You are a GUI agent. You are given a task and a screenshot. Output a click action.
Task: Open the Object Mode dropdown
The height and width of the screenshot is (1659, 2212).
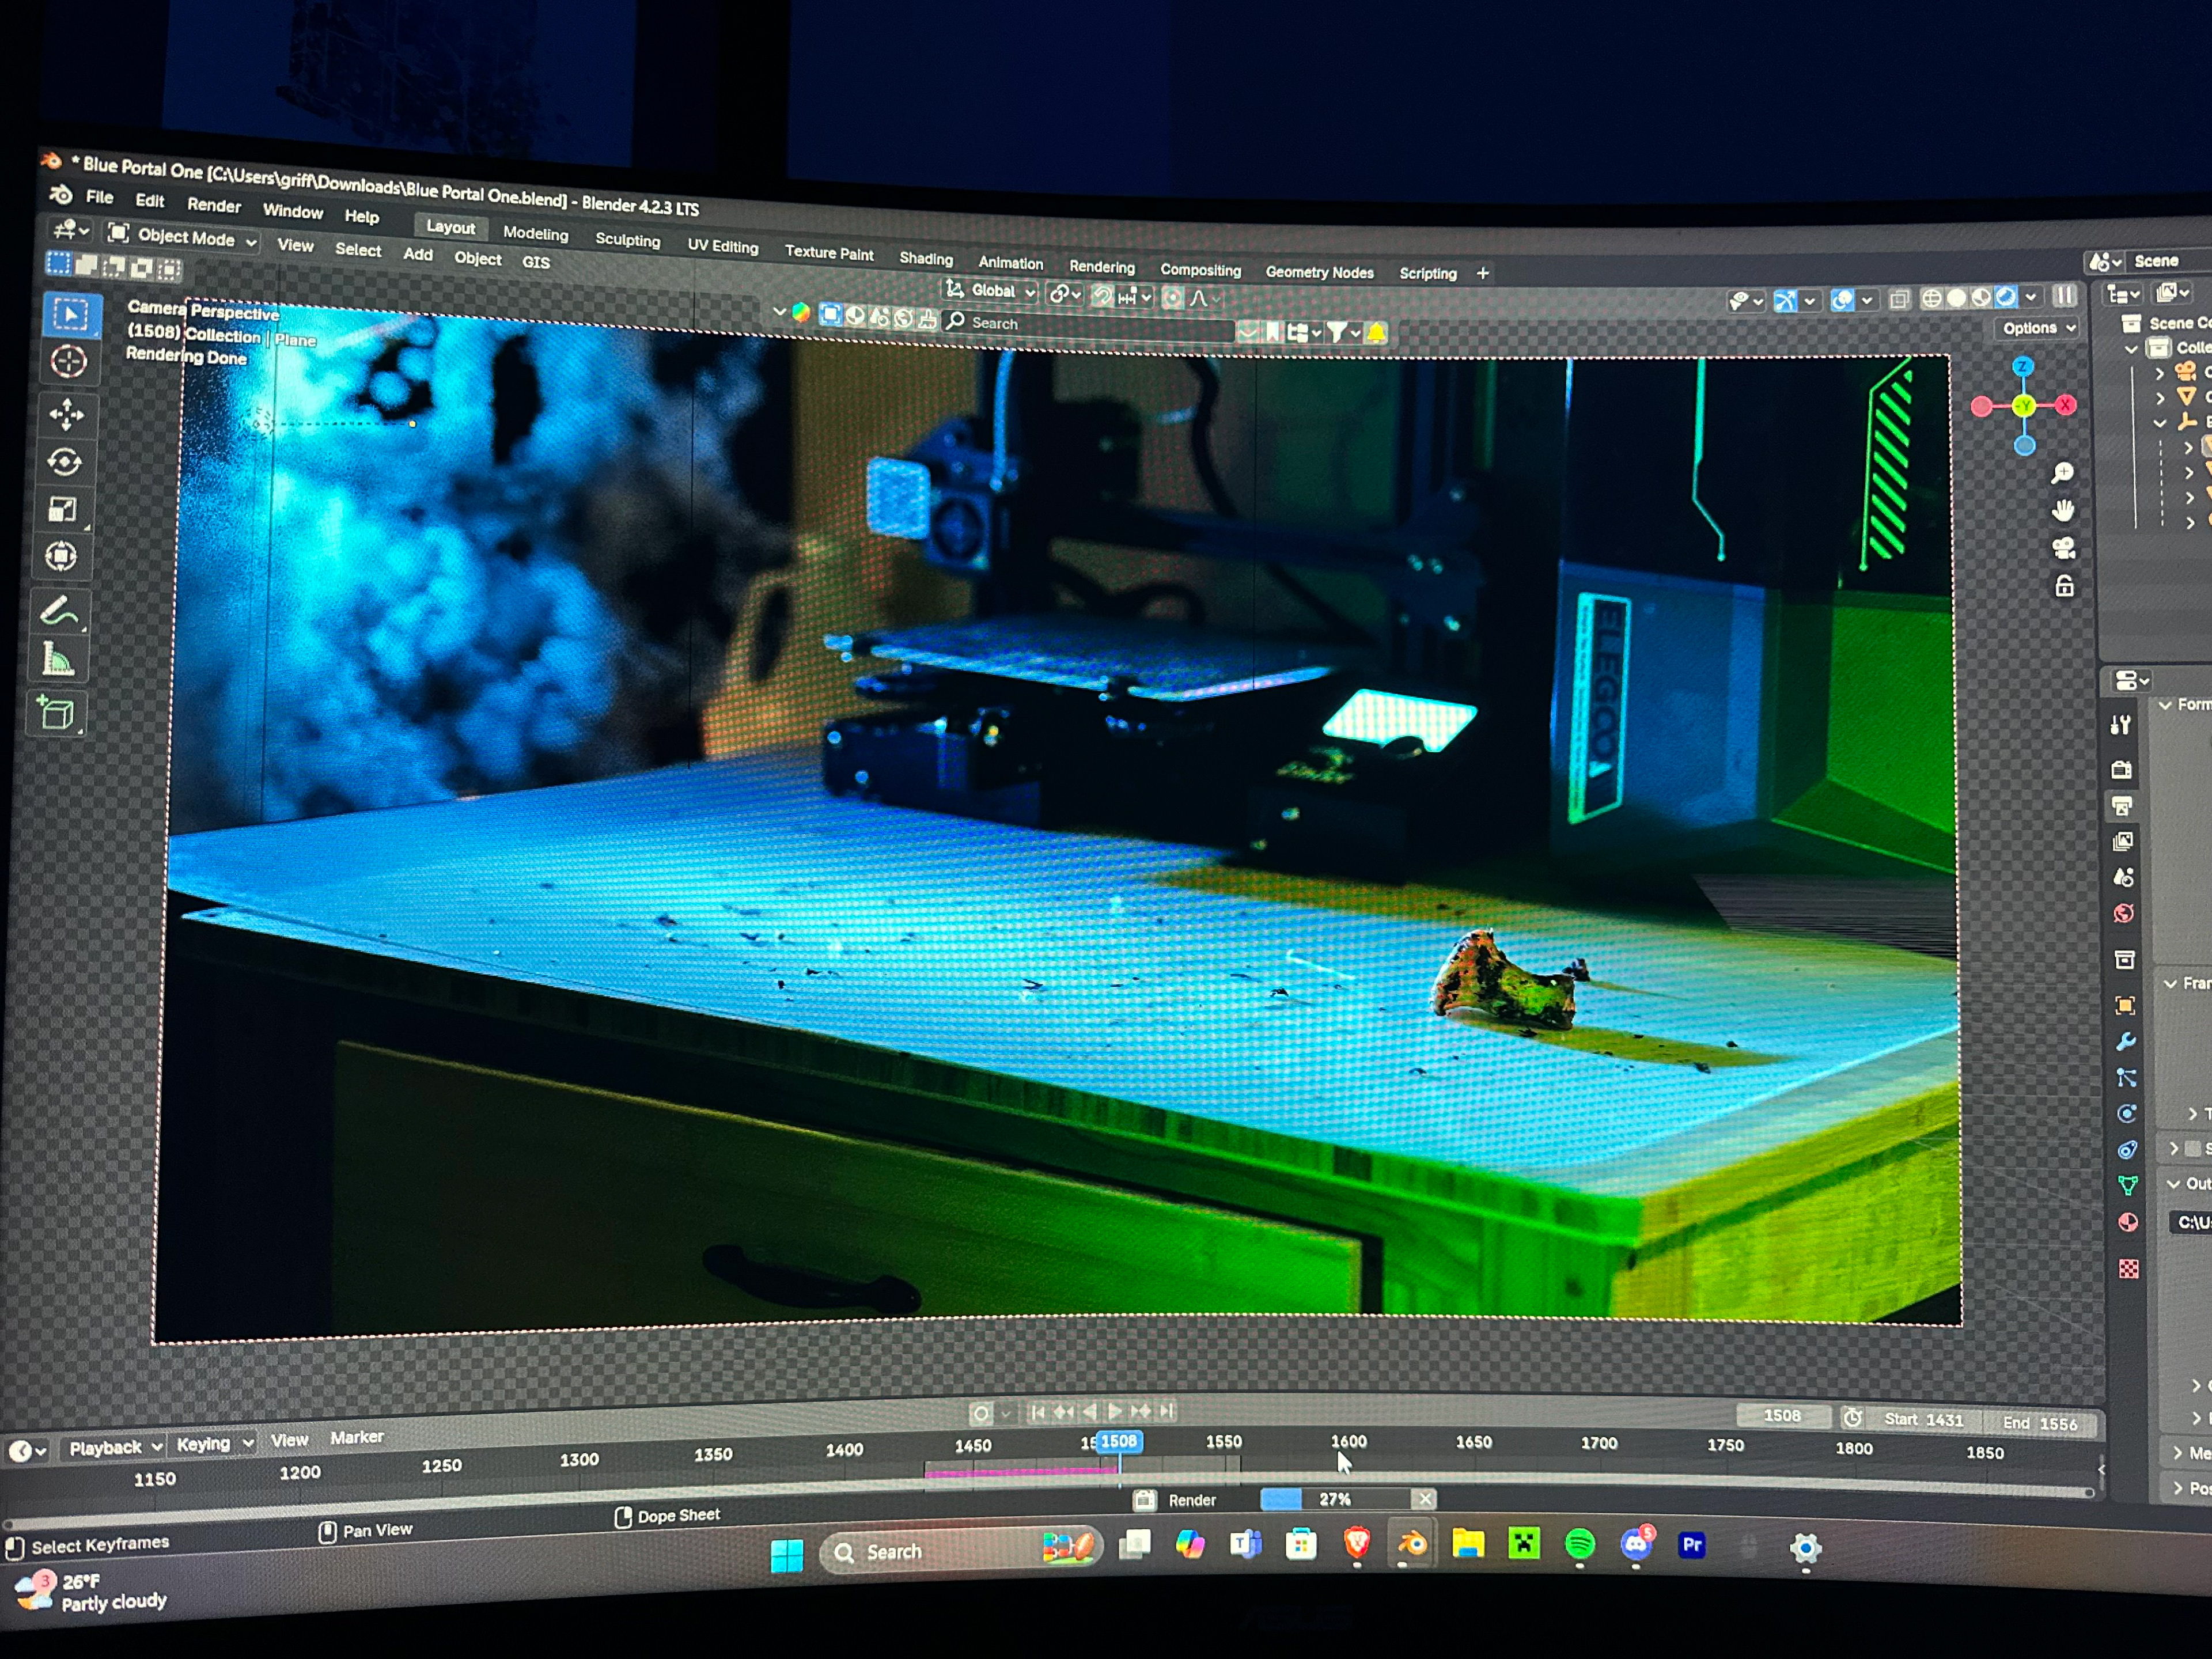pyautogui.click(x=186, y=238)
